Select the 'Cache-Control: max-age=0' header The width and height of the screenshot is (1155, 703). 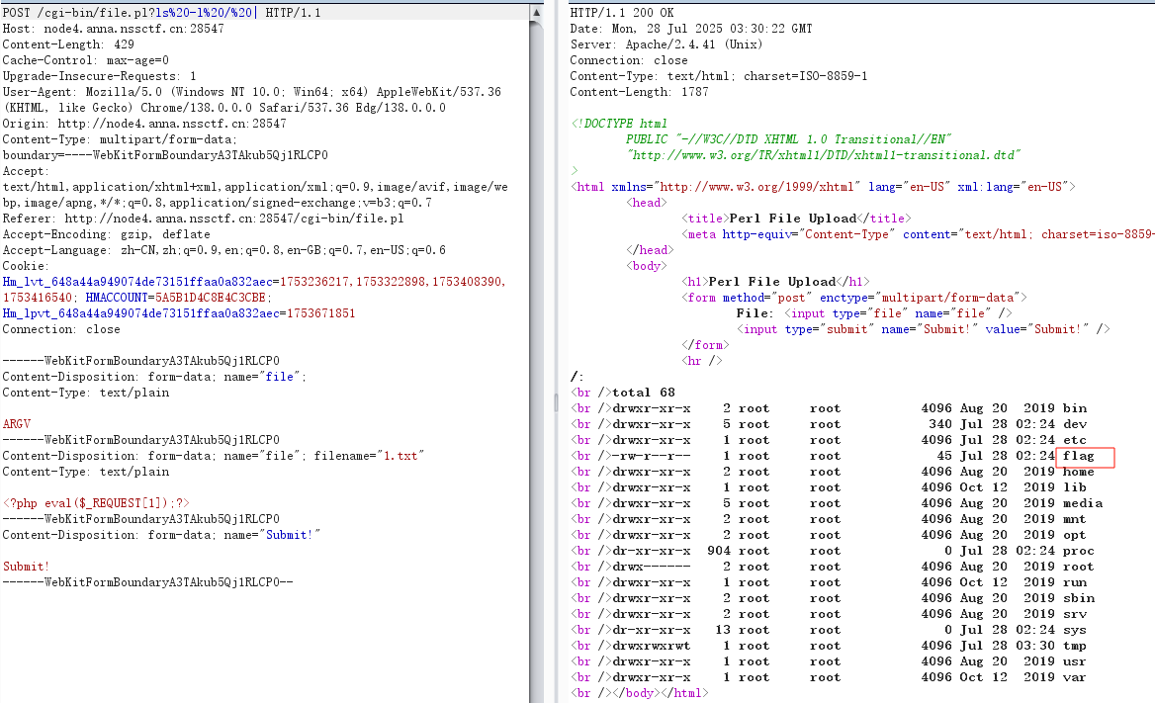tap(85, 60)
